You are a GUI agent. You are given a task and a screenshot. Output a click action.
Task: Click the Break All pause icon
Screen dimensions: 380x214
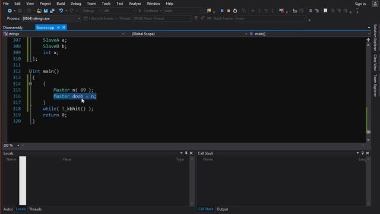click(x=222, y=11)
